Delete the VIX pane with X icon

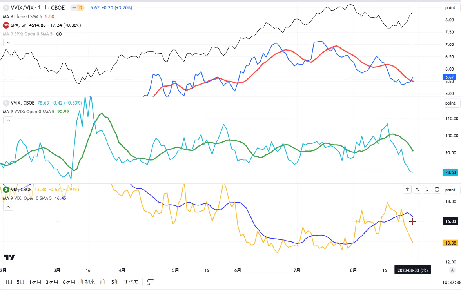pos(417,190)
